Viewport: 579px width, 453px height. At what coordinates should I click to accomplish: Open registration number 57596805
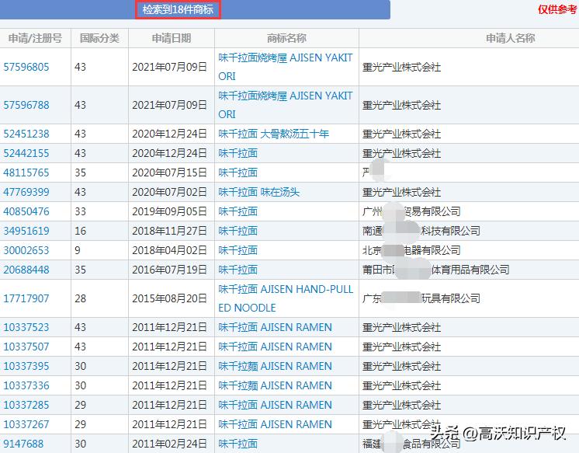(26, 67)
